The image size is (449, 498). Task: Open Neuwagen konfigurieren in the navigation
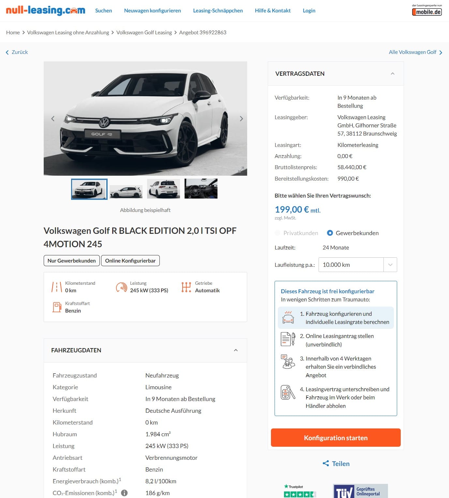tap(152, 10)
